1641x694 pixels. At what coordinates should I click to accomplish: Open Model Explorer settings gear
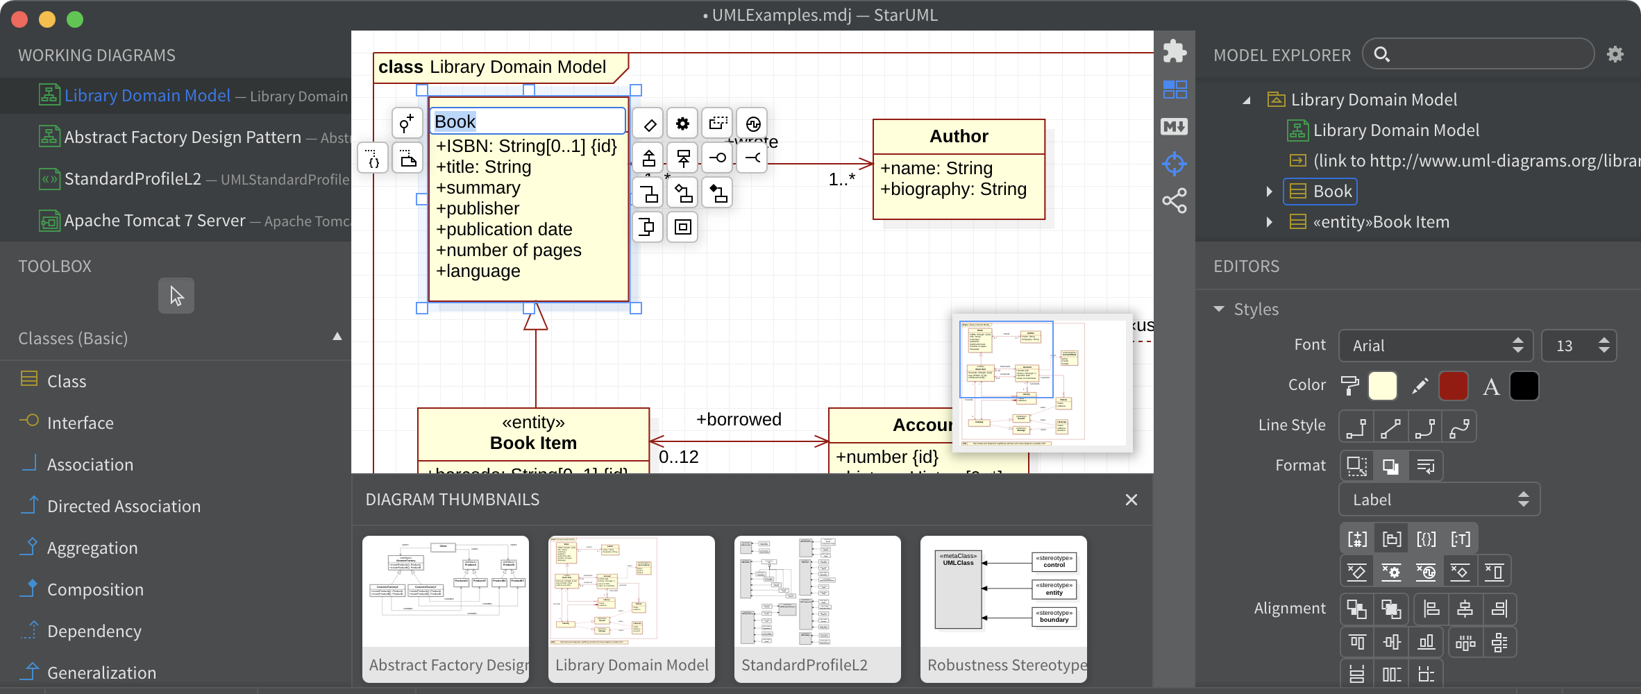(1616, 54)
